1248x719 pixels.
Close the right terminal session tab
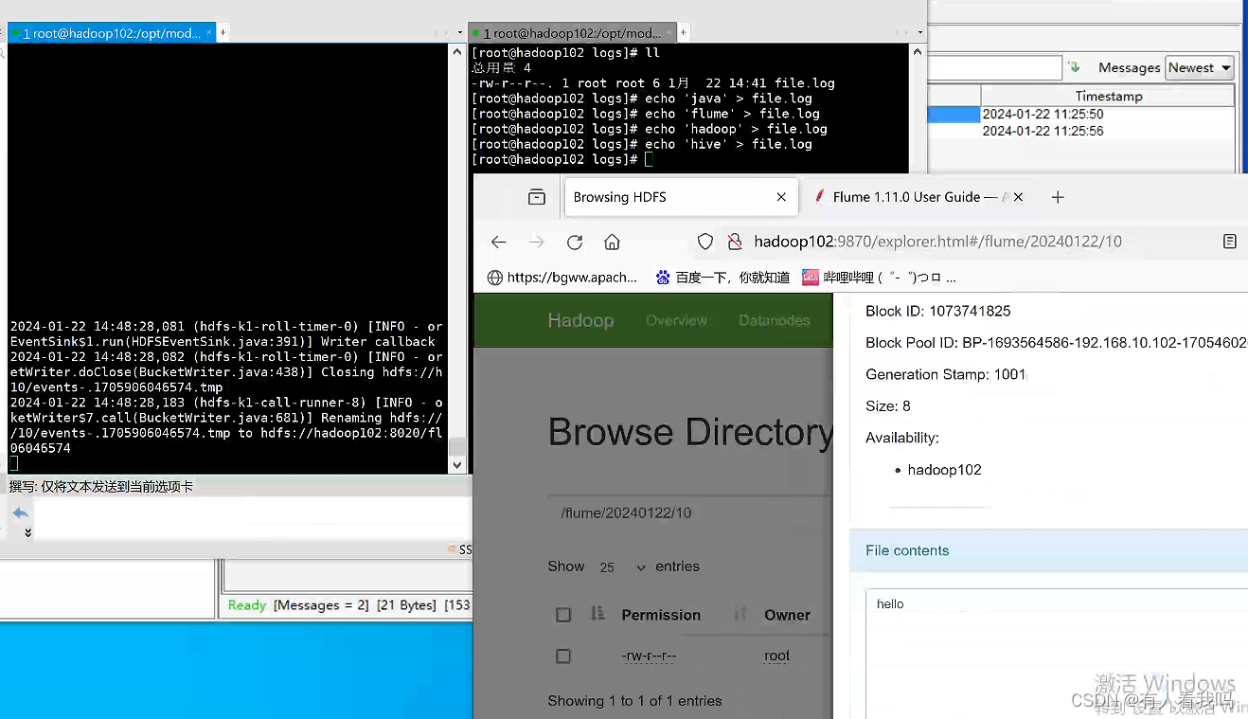669,33
